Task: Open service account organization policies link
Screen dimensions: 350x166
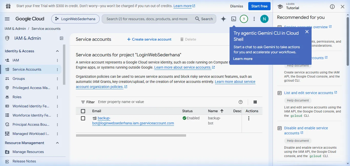Action: [166, 84]
